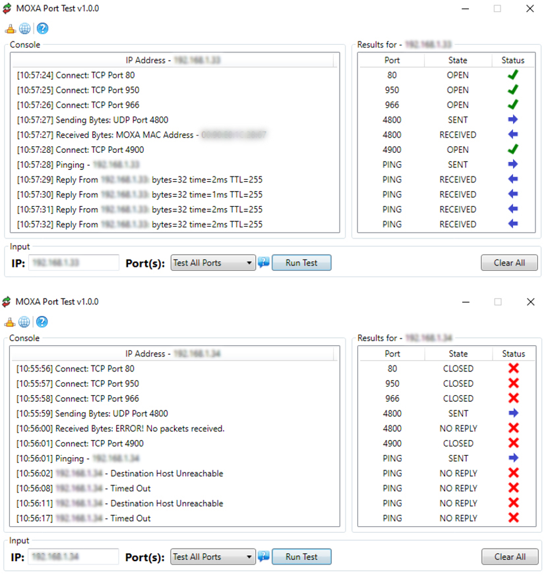Image resolution: width=544 pixels, height=575 pixels.
Task: Select the '[10:56:17]' Timed Out console line
Action: tap(83, 518)
